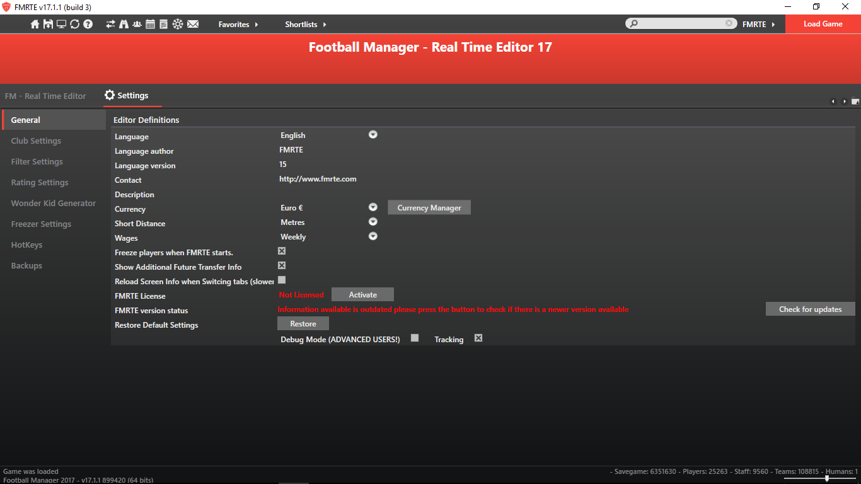861x484 pixels.
Task: Click the outdated version information message
Action: (x=453, y=309)
